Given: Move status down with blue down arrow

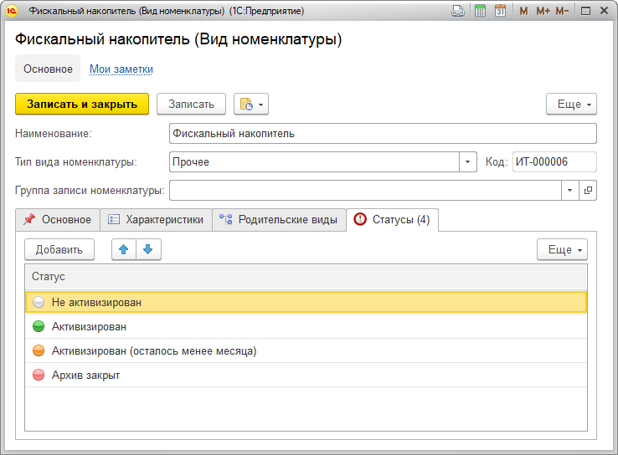Looking at the screenshot, I should pyautogui.click(x=148, y=249).
